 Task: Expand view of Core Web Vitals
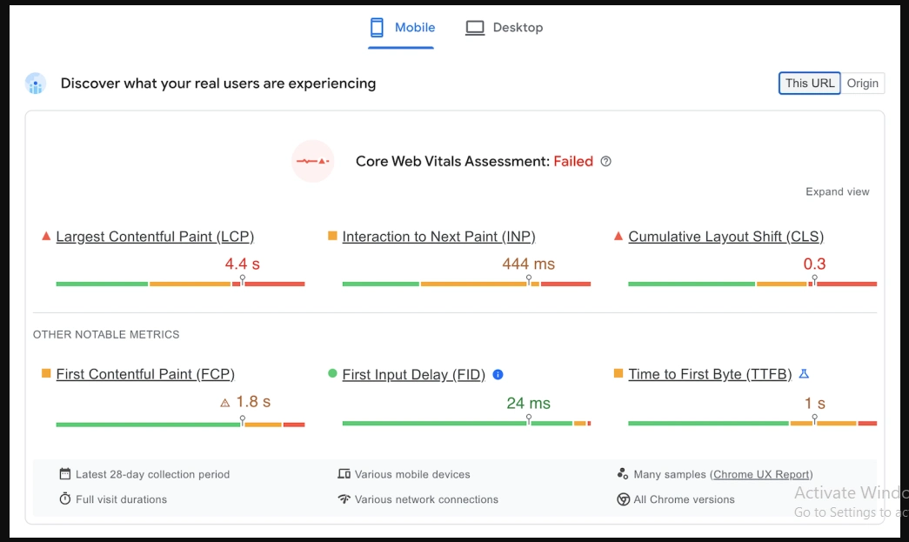837,191
